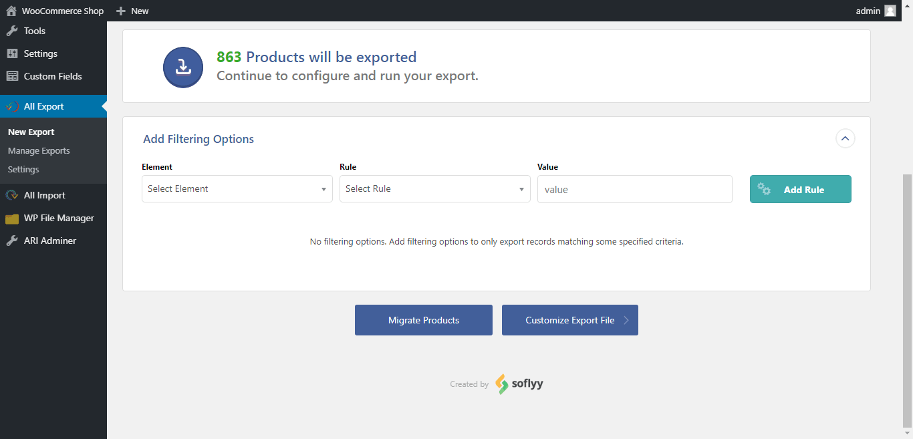This screenshot has height=439, width=913.
Task: Open the Select Rule dropdown
Action: (x=435, y=189)
